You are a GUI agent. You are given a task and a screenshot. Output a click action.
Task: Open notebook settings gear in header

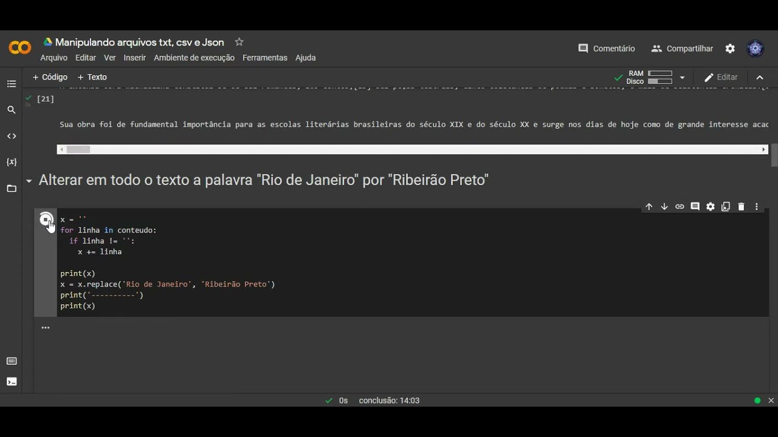tap(730, 49)
